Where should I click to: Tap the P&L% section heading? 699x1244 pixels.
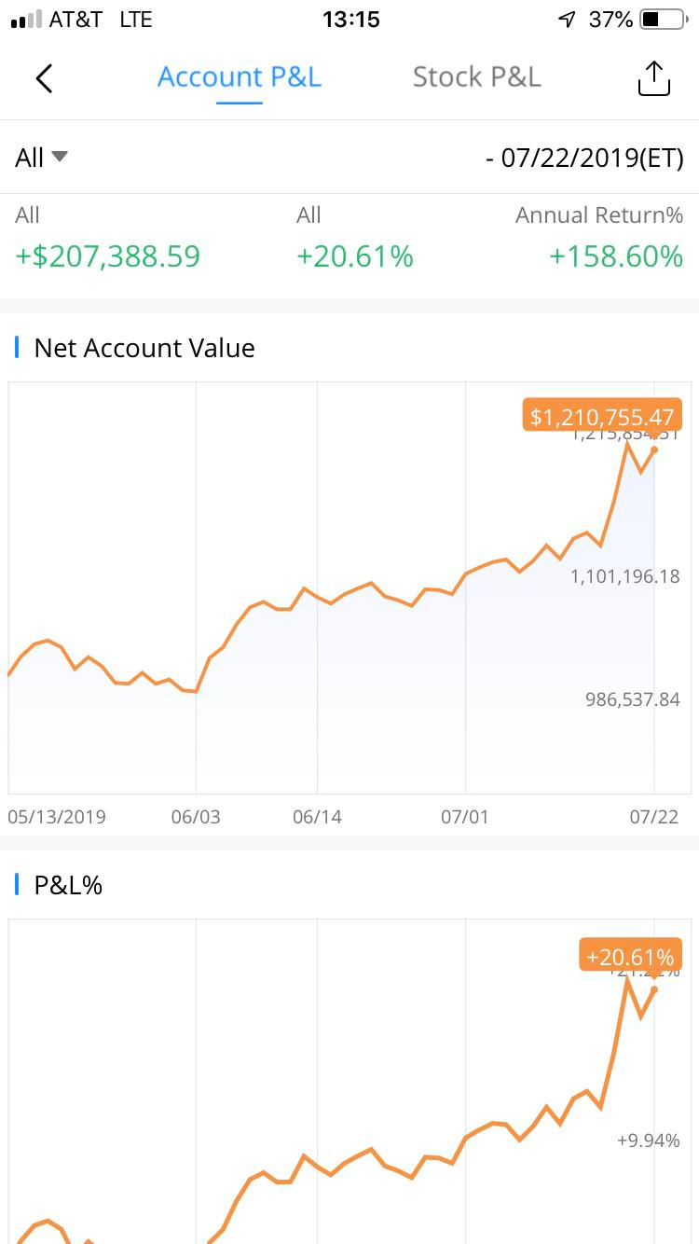click(68, 885)
